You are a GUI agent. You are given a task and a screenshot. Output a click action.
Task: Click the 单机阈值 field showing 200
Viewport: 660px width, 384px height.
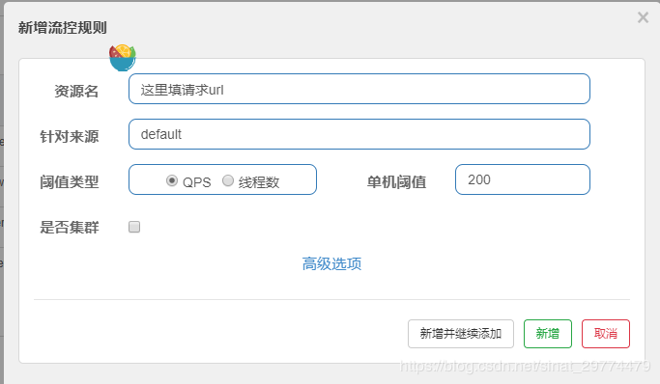pos(523,179)
